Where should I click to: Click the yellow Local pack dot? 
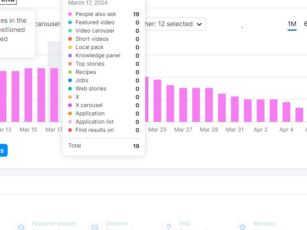(70, 47)
